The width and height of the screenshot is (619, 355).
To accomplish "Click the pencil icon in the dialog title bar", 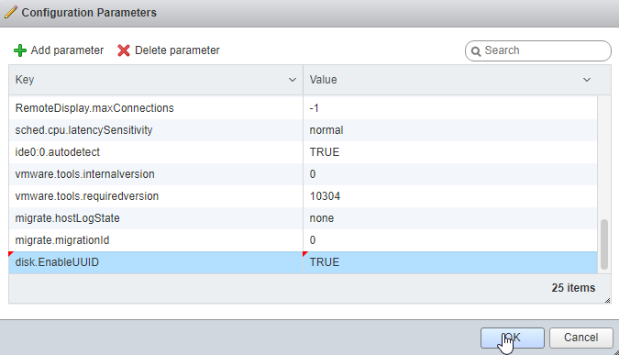I will pos(11,12).
